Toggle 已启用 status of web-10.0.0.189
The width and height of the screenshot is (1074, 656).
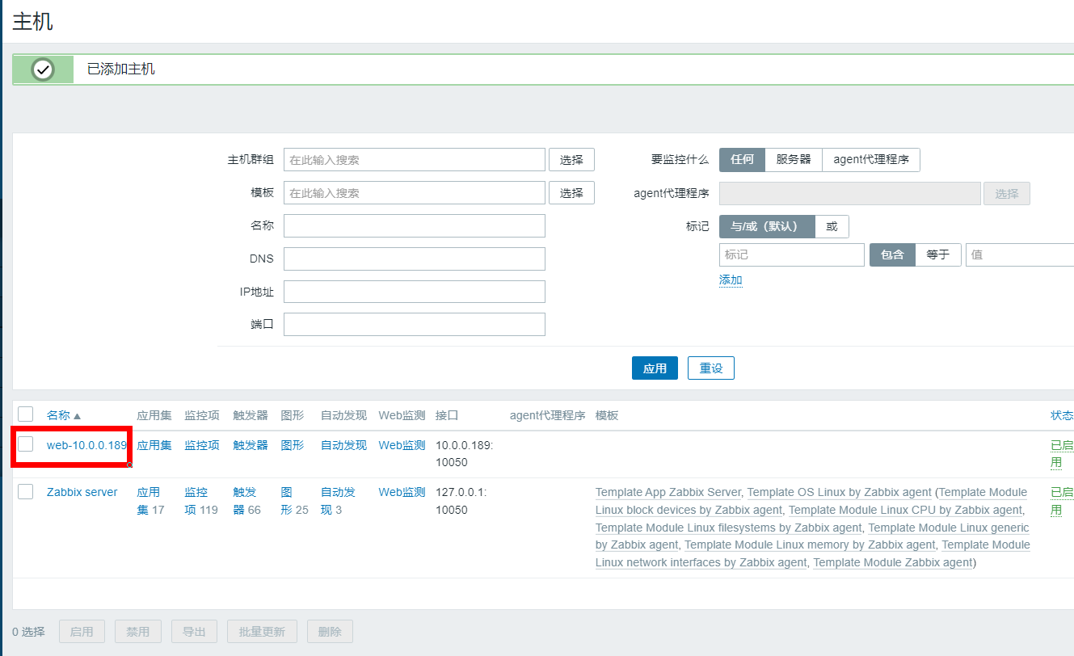(1062, 454)
